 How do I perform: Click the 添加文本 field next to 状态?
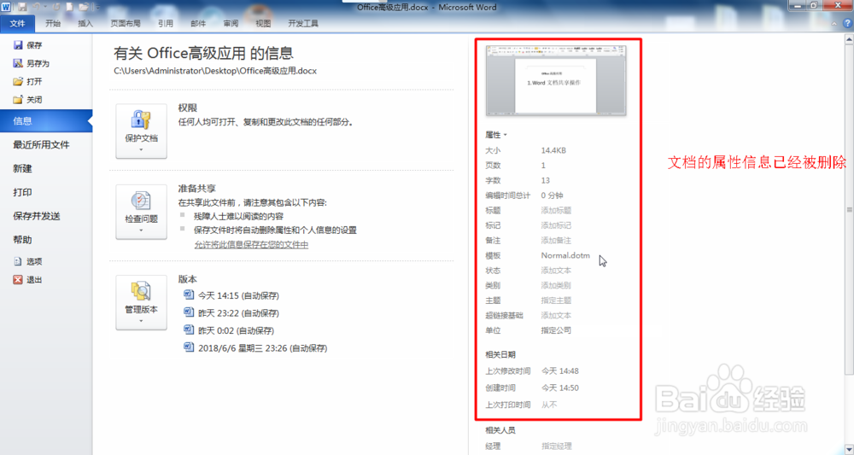click(556, 271)
